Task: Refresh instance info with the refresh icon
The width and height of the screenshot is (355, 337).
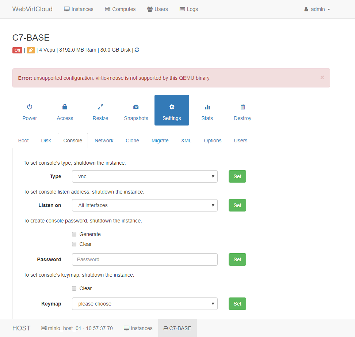Action: (137, 50)
